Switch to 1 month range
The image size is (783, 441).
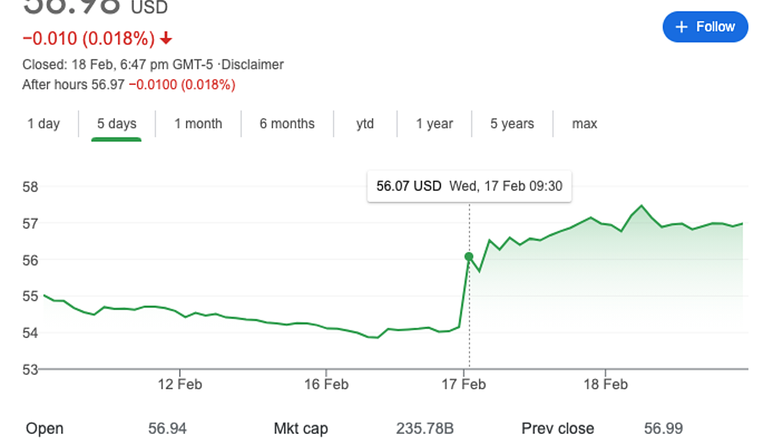[199, 124]
